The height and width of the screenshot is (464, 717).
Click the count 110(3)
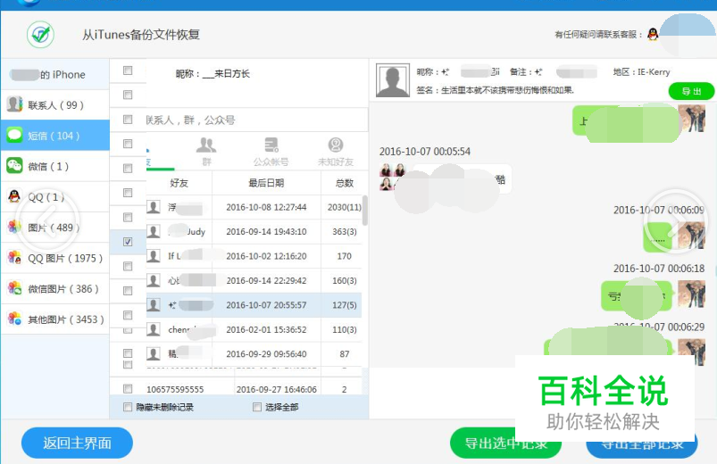click(x=345, y=329)
